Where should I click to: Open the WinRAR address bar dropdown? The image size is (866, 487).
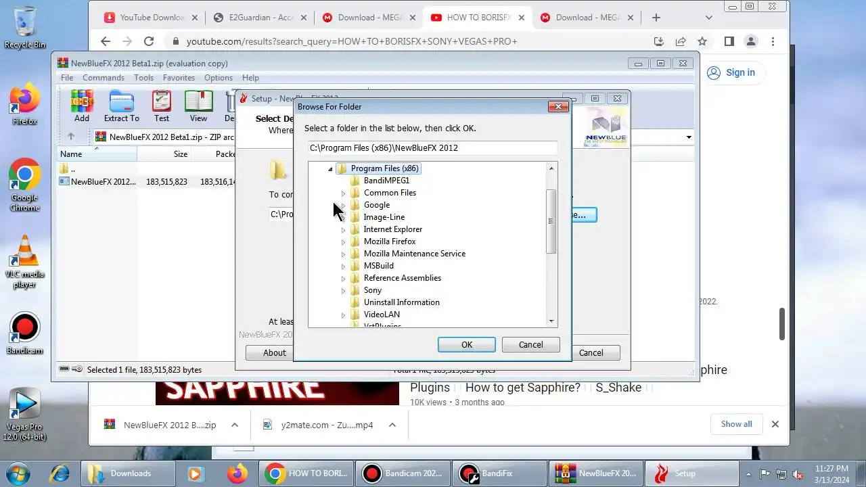click(x=689, y=137)
